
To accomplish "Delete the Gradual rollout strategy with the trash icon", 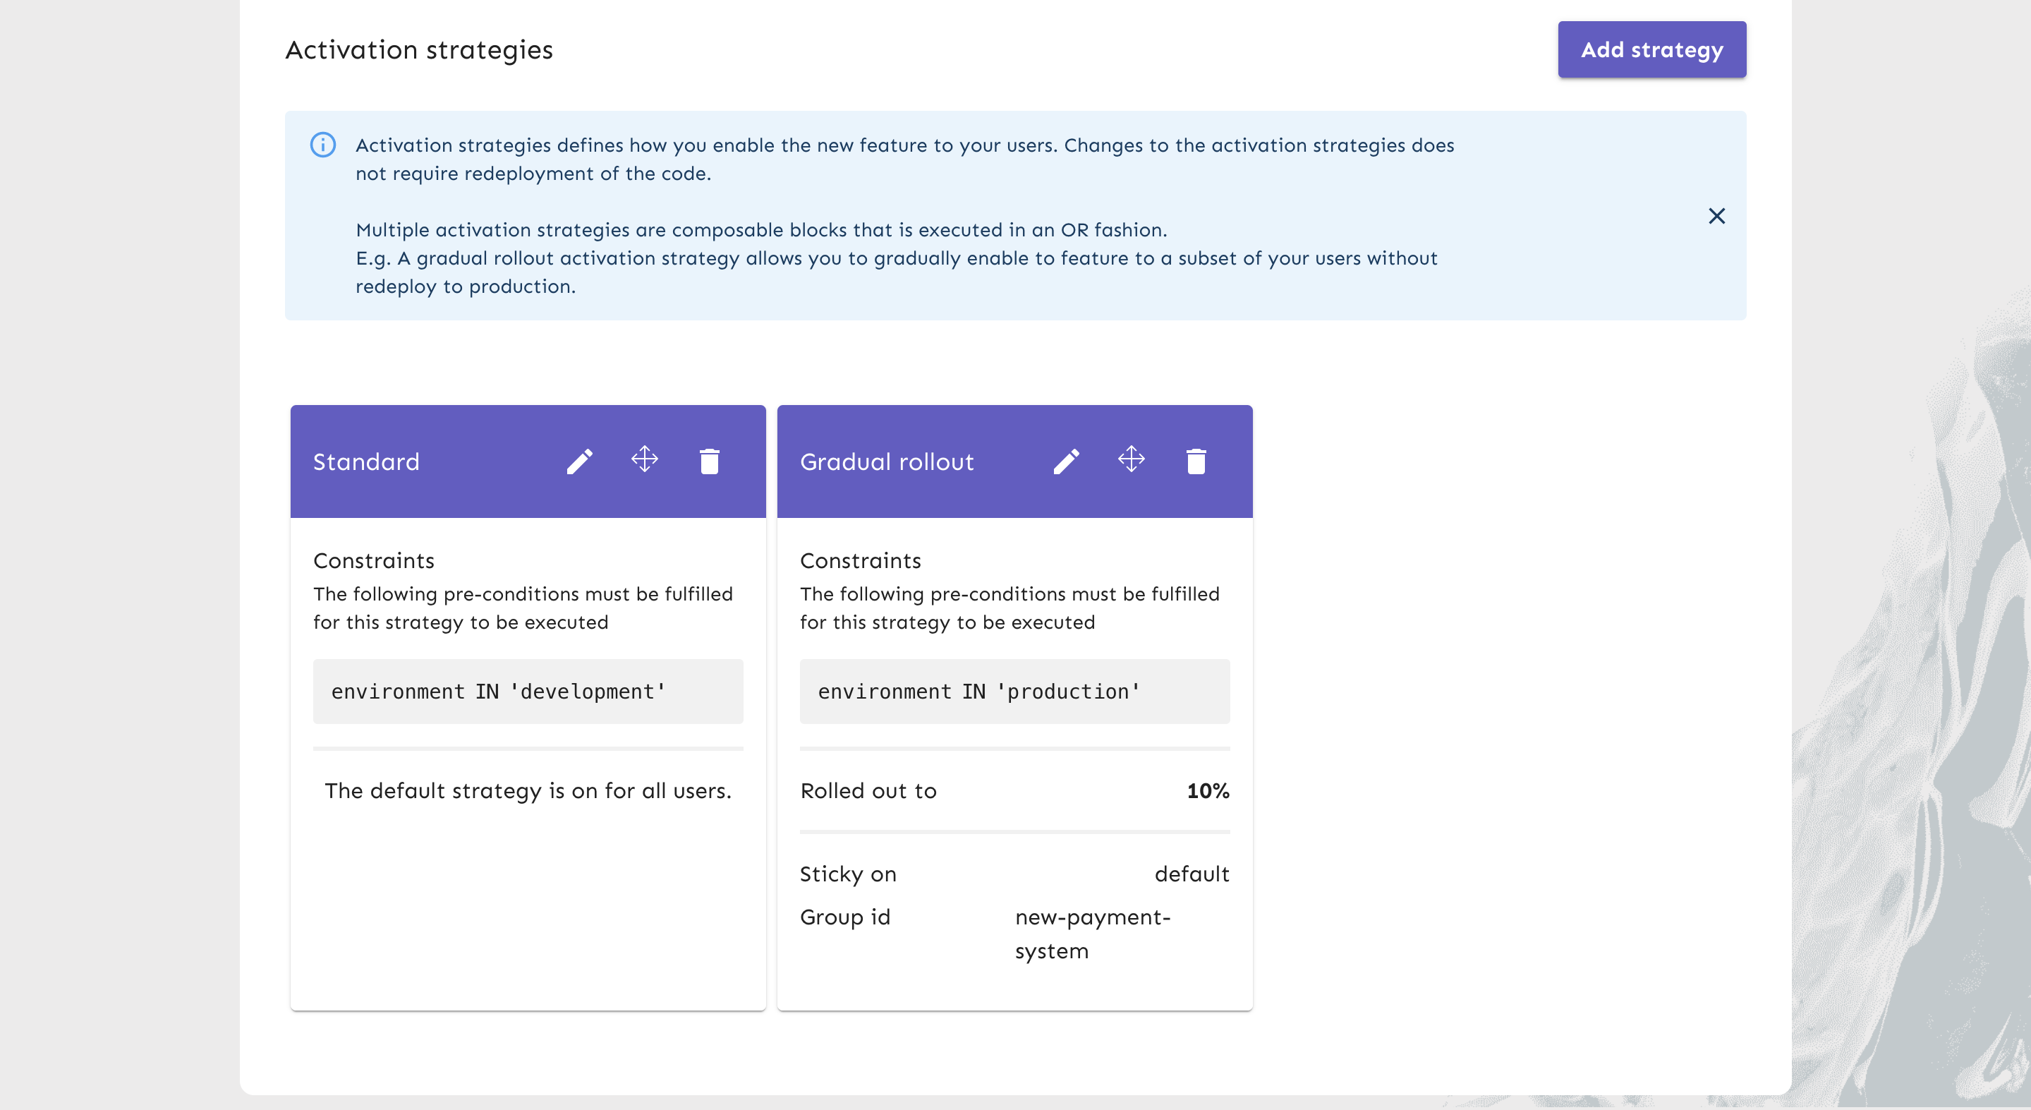I will pos(1196,462).
